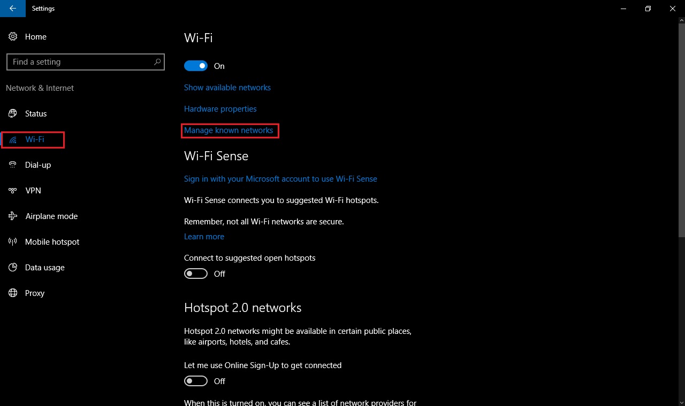Sign in with Microsoft account link
The image size is (685, 406).
tap(280, 179)
